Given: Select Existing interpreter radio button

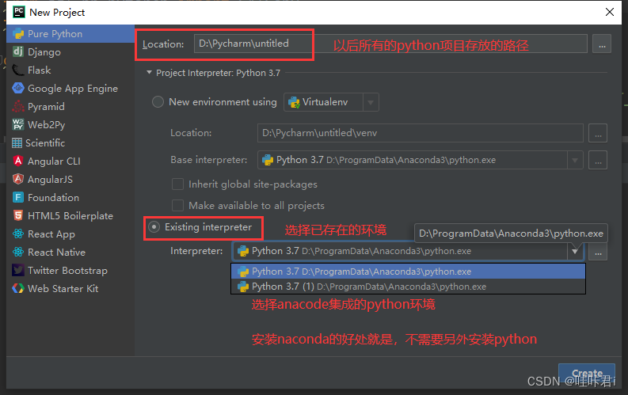Looking at the screenshot, I should pos(154,227).
